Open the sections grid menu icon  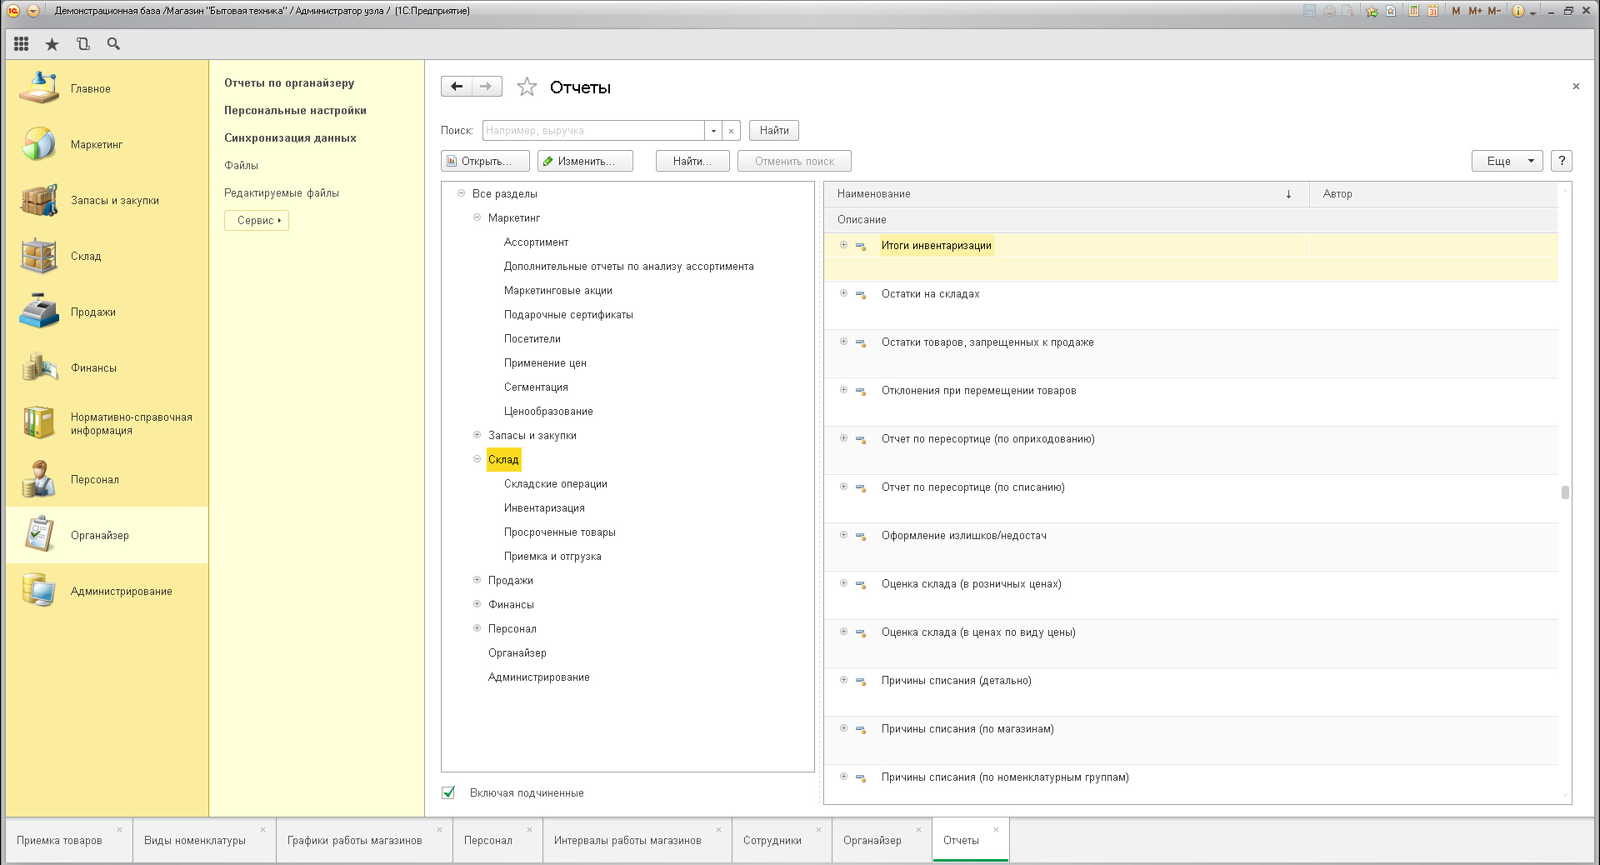click(22, 44)
